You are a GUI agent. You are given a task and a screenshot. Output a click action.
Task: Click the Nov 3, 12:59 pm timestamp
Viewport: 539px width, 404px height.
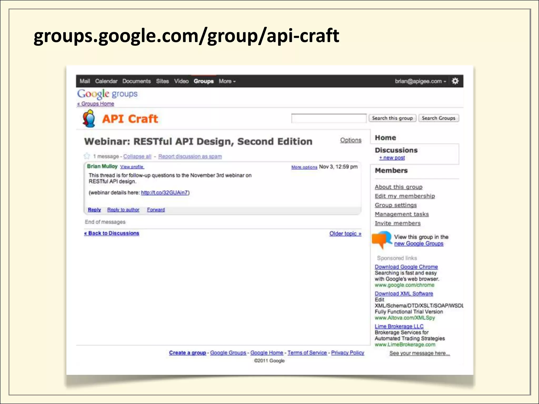coord(338,167)
